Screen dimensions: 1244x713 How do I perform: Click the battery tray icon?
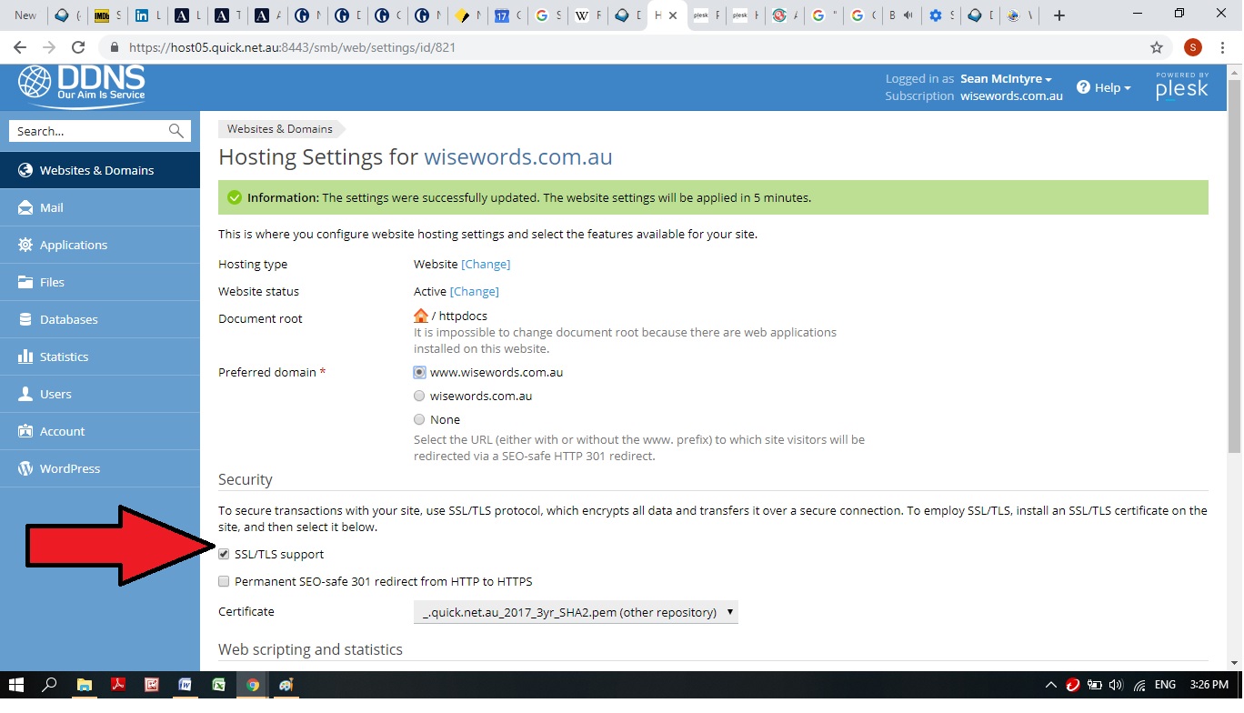pyautogui.click(x=1095, y=685)
